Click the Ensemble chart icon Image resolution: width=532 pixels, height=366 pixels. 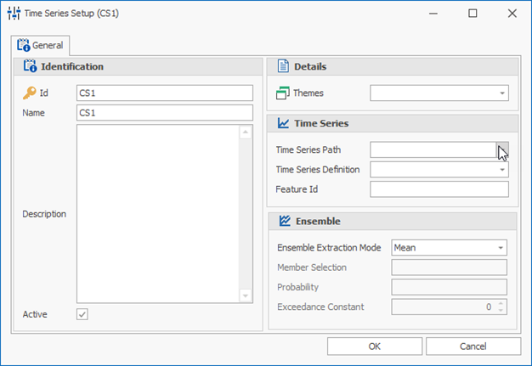point(285,221)
